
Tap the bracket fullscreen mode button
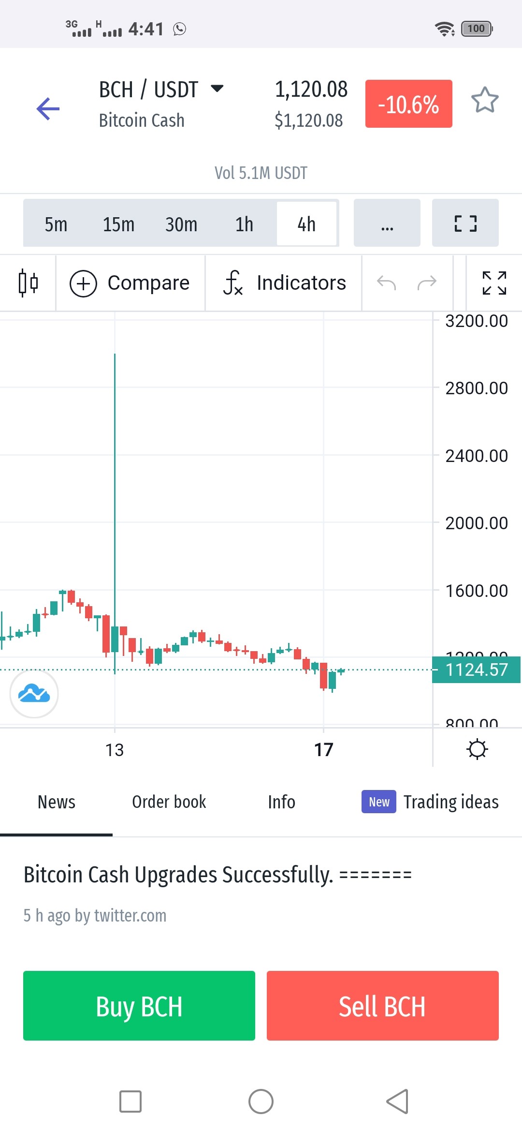point(465,223)
